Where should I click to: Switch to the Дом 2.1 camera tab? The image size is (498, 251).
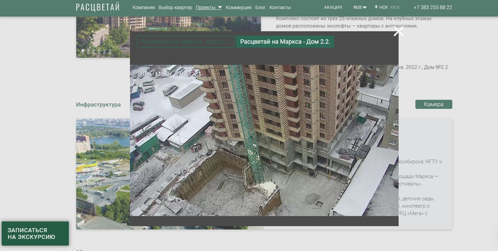(185, 42)
